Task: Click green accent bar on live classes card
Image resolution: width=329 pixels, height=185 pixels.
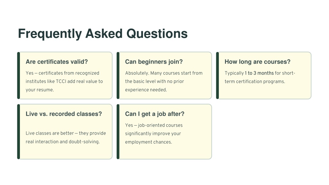Action: [18, 132]
